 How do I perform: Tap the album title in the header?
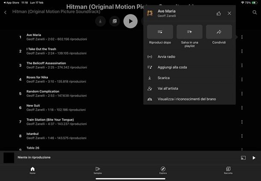(x=56, y=12)
